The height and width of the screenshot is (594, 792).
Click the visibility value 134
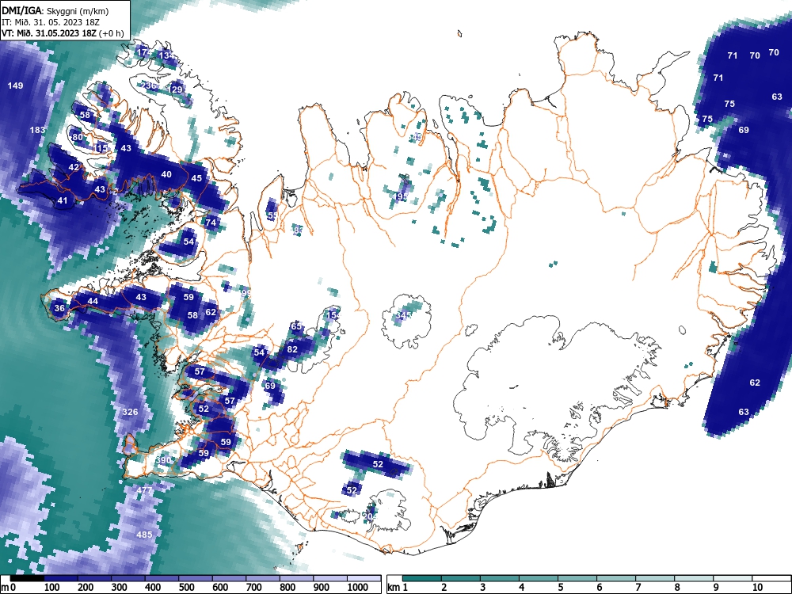click(166, 55)
